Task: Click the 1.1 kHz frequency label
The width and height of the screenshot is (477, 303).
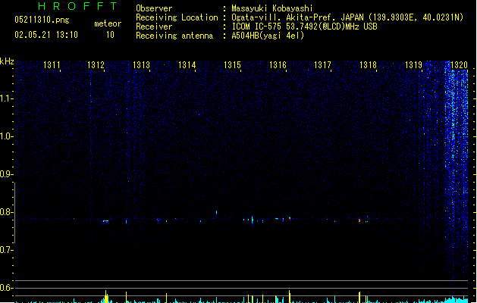Action: click(x=6, y=98)
